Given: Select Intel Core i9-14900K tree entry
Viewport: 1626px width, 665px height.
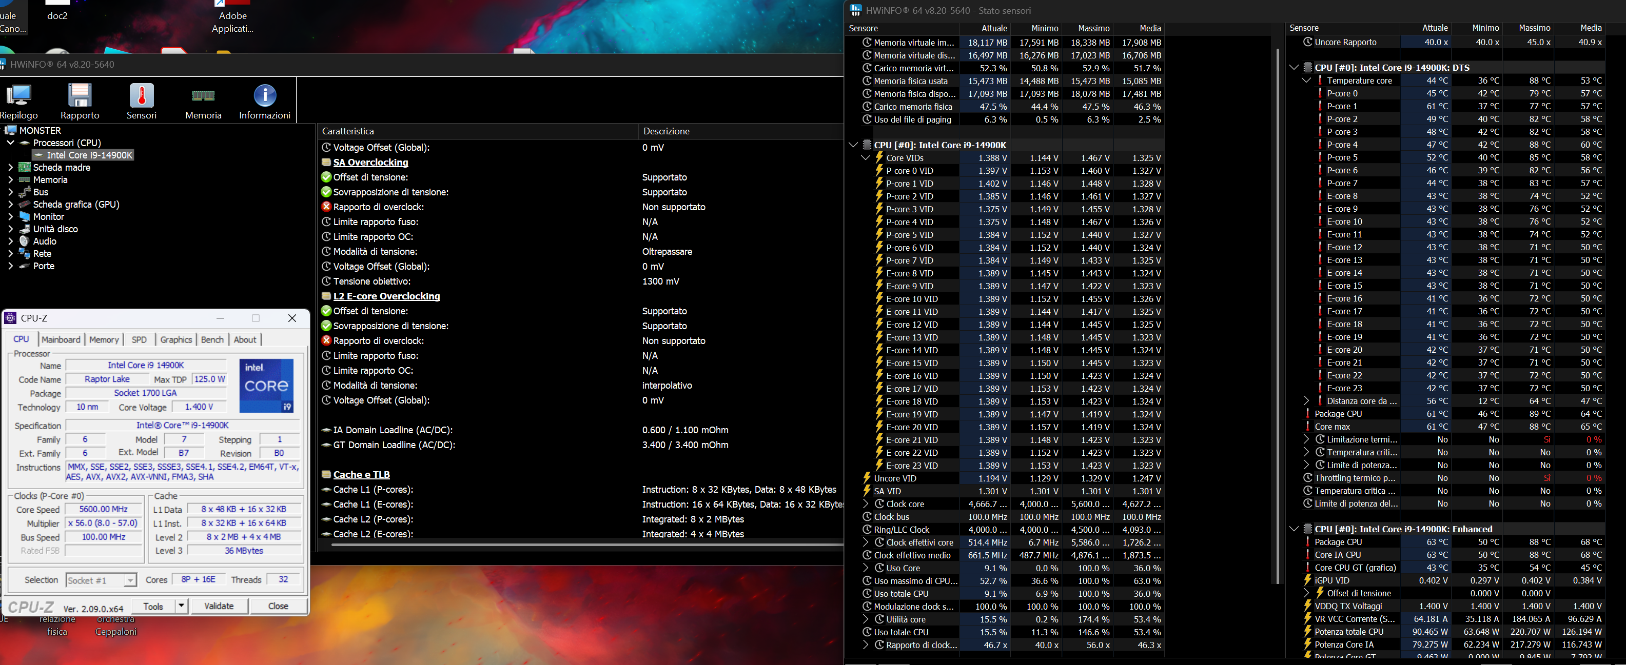Looking at the screenshot, I should [x=89, y=155].
